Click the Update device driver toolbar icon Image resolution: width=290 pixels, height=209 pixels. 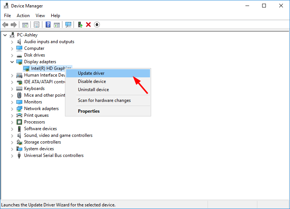coord(80,25)
